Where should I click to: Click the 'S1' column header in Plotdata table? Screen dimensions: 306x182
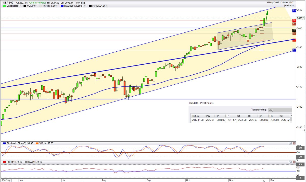[x=241, y=116]
